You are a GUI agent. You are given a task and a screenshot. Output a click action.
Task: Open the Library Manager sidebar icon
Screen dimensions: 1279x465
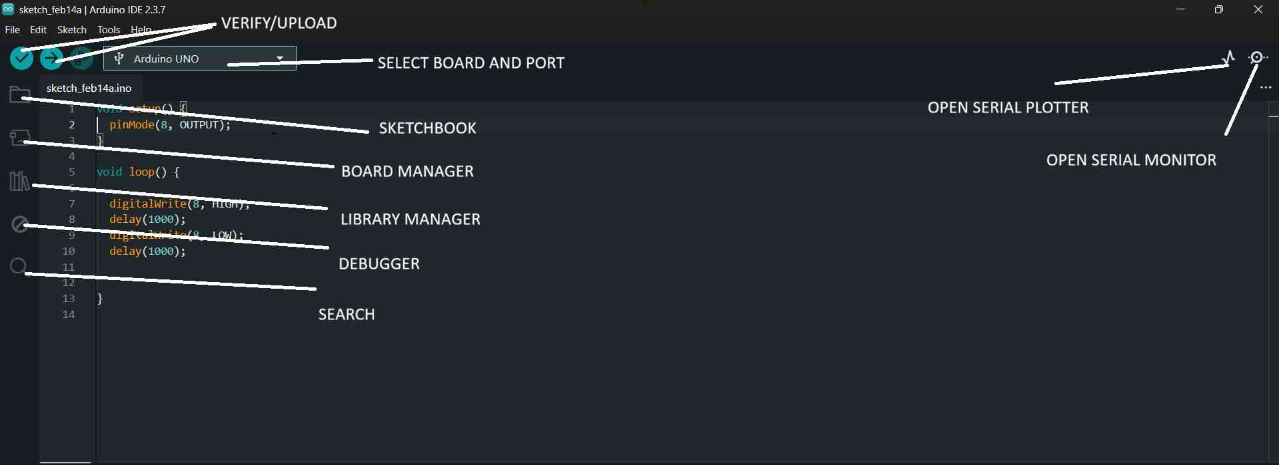pos(19,181)
